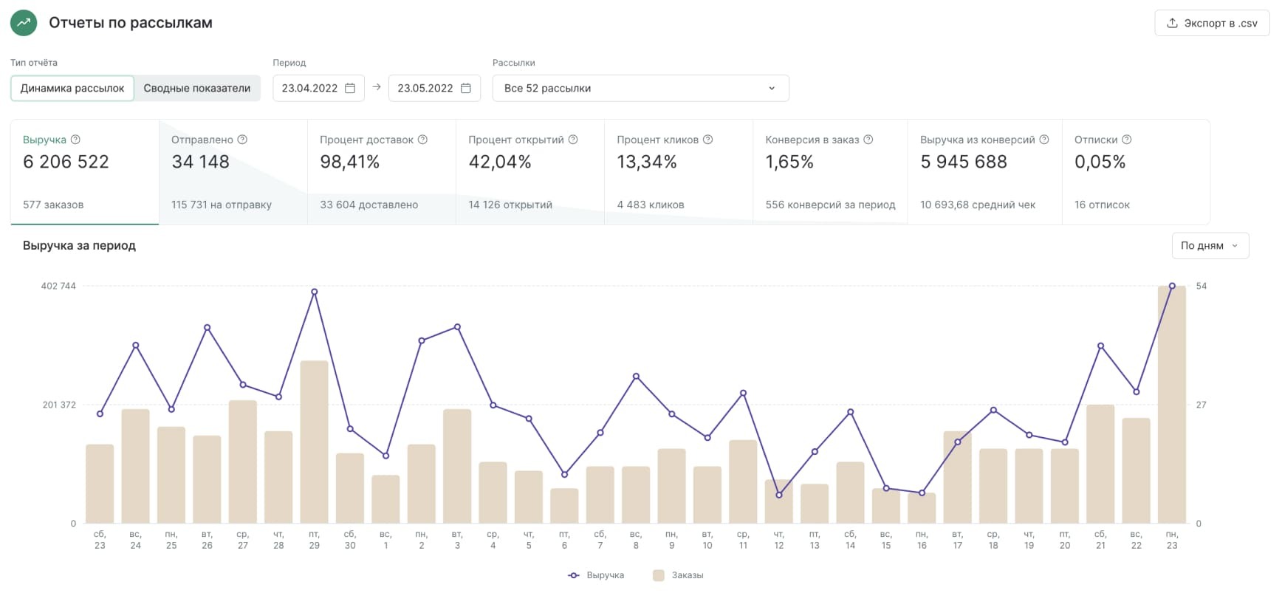Click the info icon beside Процент кликов
The height and width of the screenshot is (607, 1282).
coord(707,140)
